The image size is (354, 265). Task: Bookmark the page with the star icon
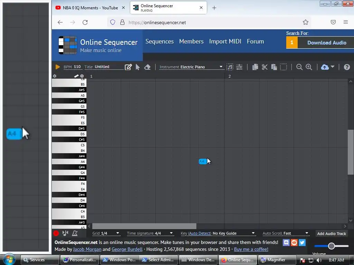click(x=306, y=22)
